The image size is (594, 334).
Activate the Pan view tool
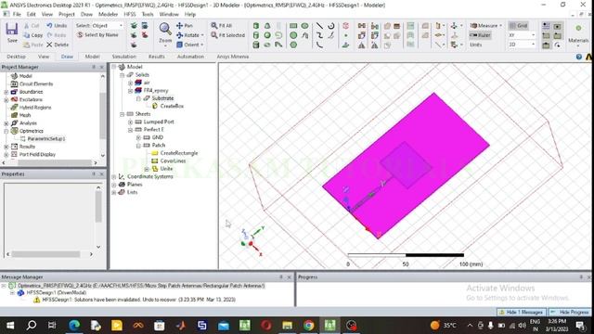pyautogui.click(x=185, y=25)
